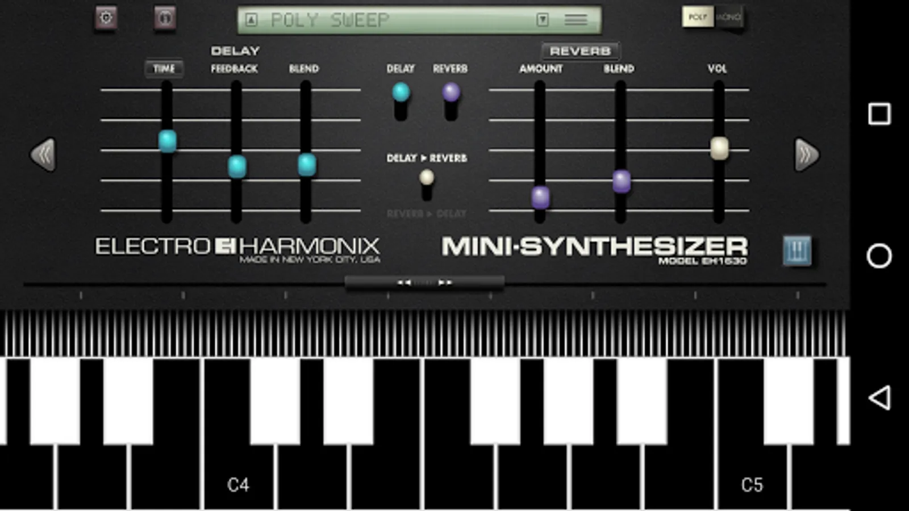Click the MINI-SYNTHESIZER title text
This screenshot has height=511, width=909.
[595, 246]
